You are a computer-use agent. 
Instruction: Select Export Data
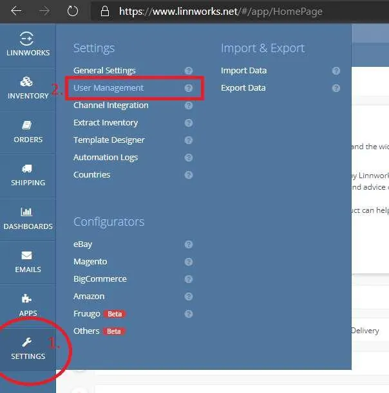(243, 88)
